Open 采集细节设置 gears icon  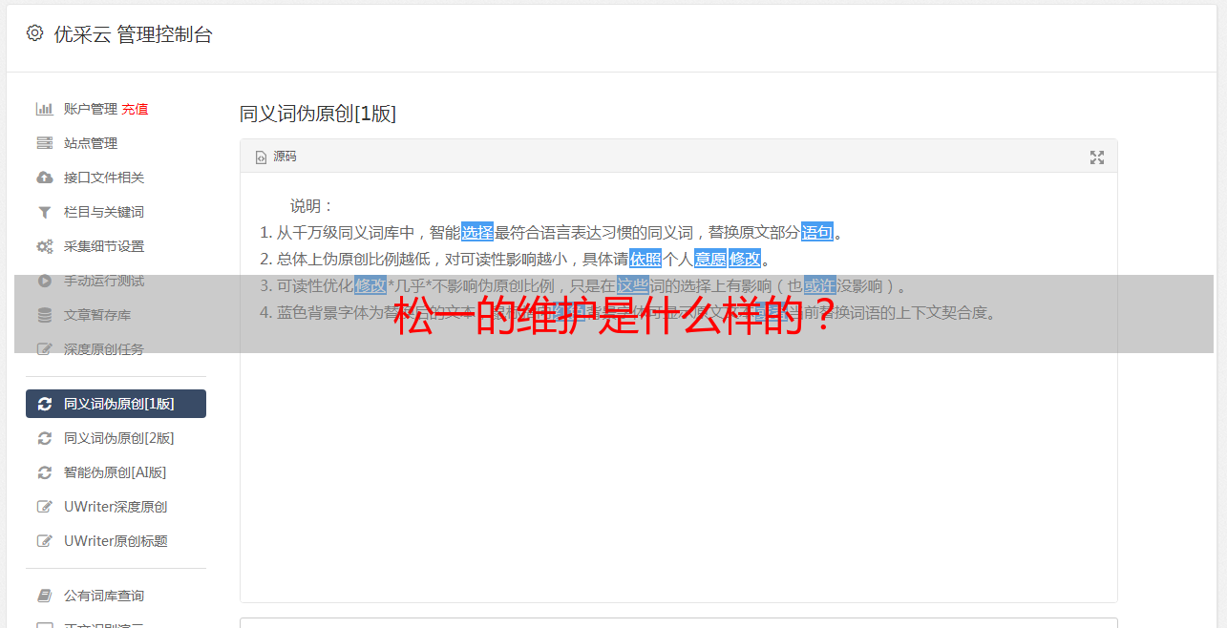pyautogui.click(x=44, y=246)
